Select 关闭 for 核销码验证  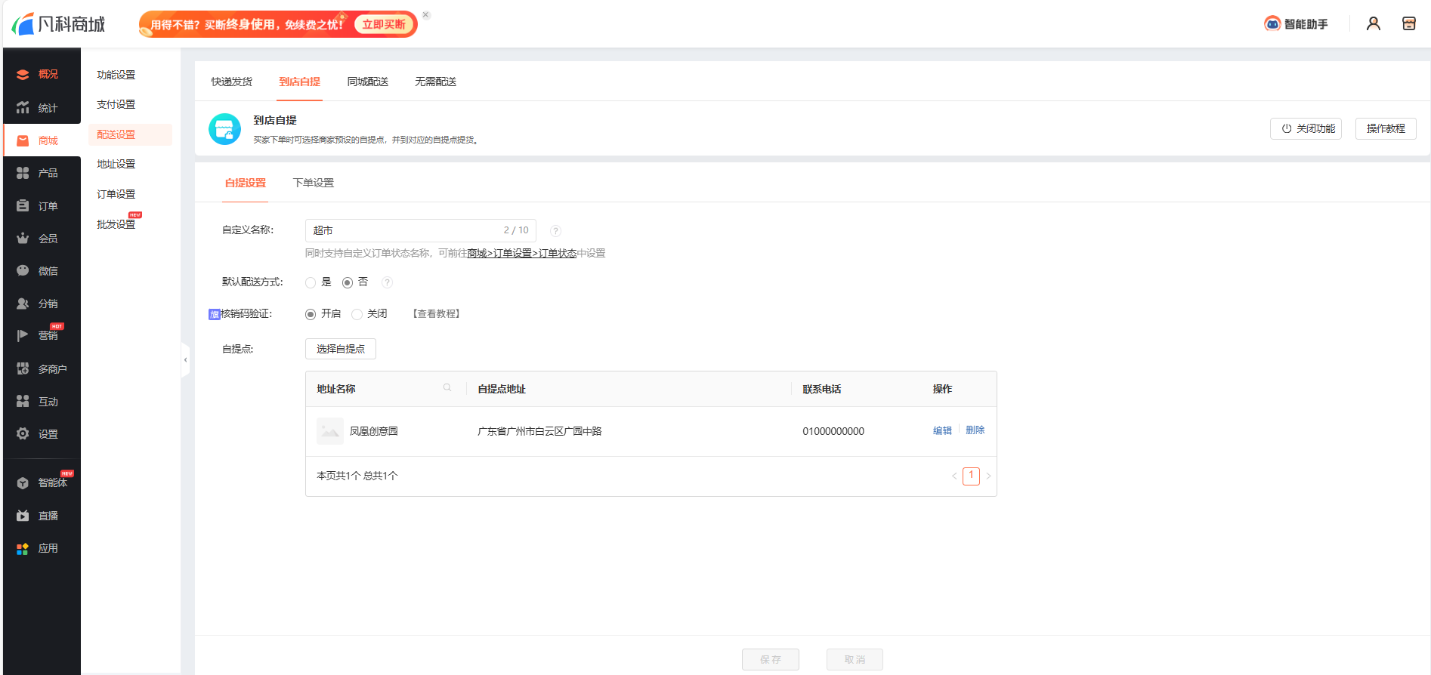357,314
